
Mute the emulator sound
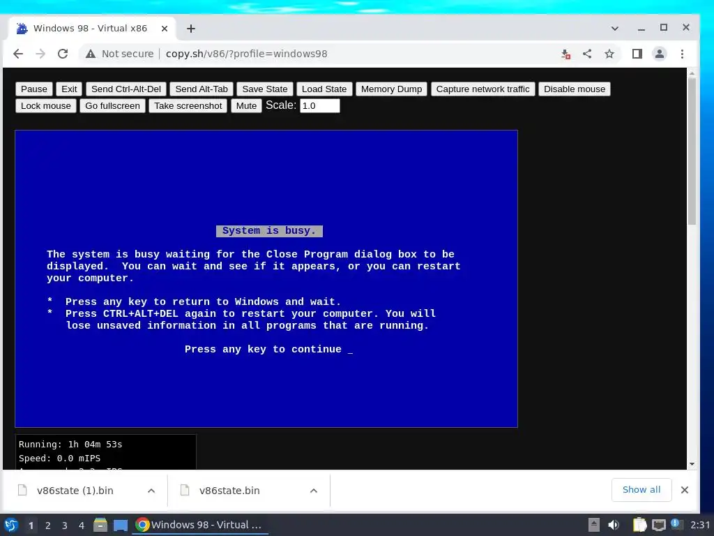tap(246, 106)
